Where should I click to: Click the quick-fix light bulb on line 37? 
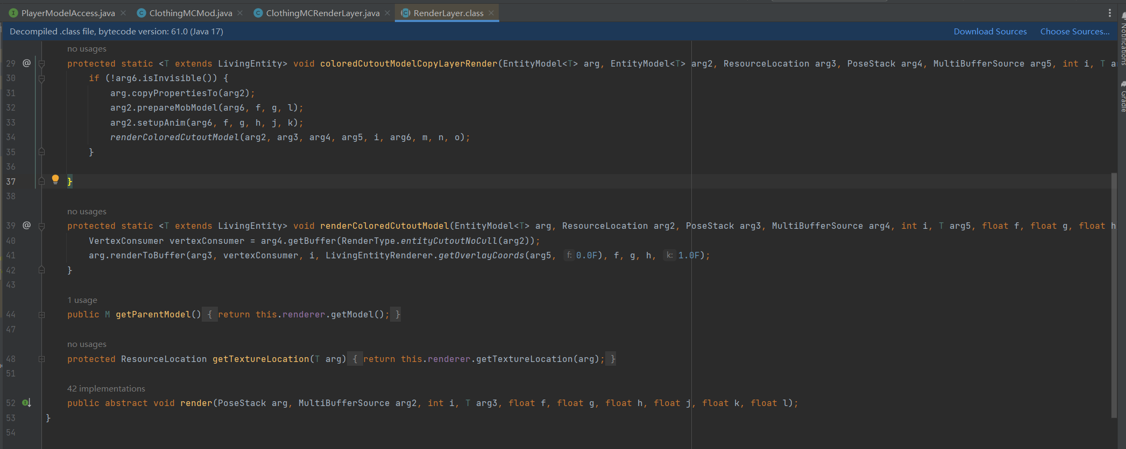coord(55,179)
